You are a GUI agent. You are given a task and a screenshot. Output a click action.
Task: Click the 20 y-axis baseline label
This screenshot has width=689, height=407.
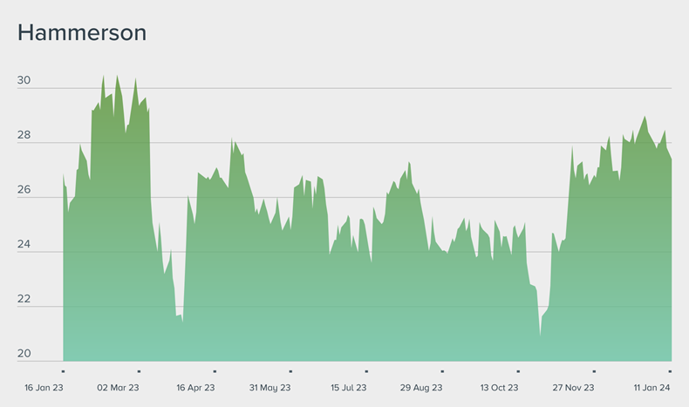[24, 354]
